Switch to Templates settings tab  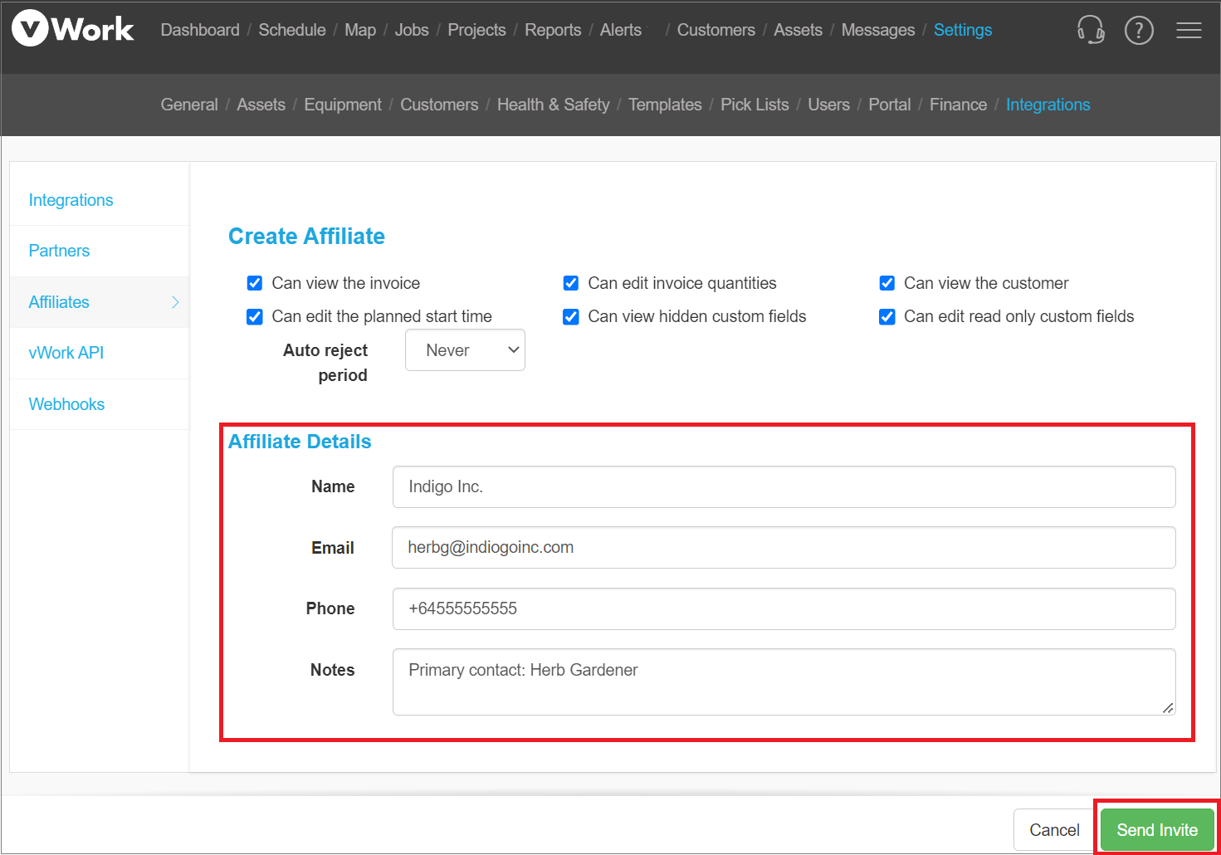(665, 105)
